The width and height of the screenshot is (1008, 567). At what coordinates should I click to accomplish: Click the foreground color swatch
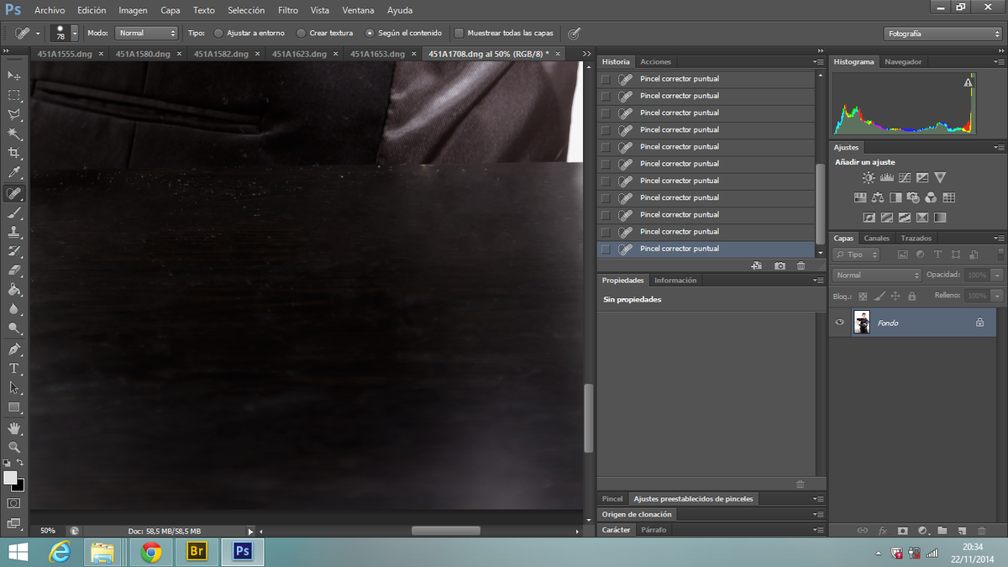click(10, 477)
